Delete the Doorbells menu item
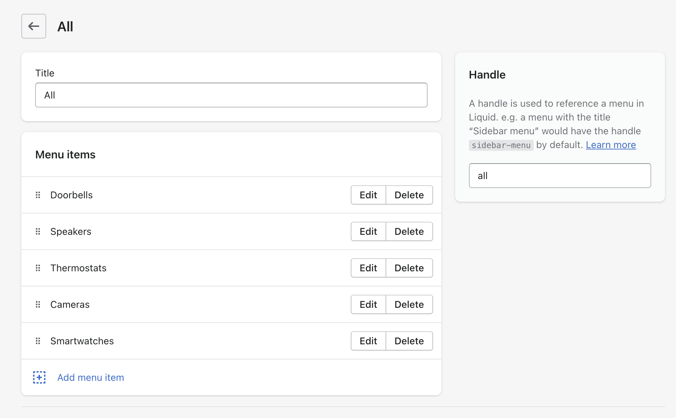 [409, 195]
